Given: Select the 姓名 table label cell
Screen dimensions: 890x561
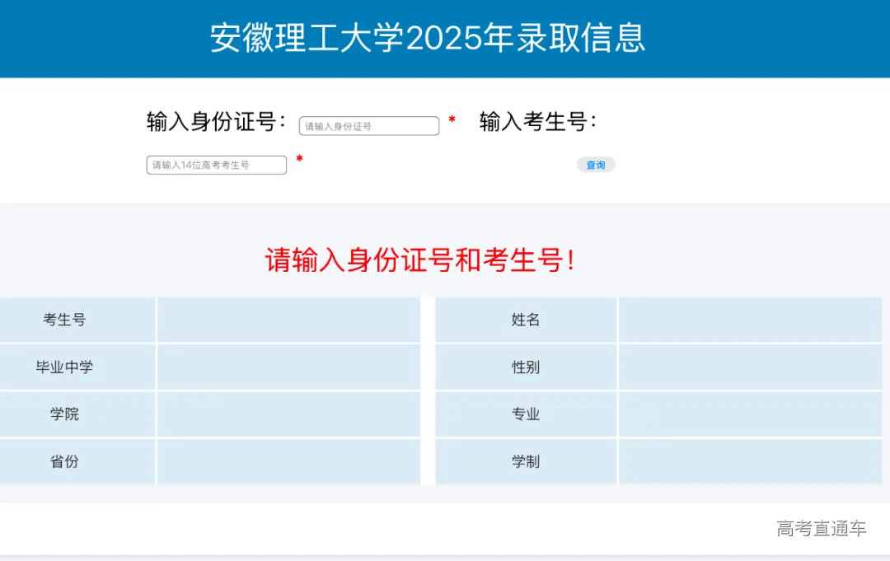Looking at the screenshot, I should (x=525, y=320).
